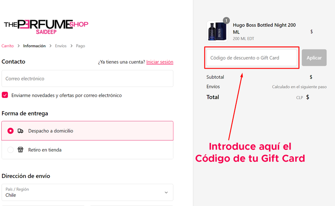335x206 pixels.
Task: Click the delivery truck icon
Action: coord(20,131)
